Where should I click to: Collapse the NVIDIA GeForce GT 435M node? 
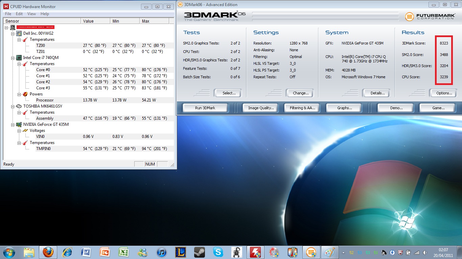coord(13,124)
